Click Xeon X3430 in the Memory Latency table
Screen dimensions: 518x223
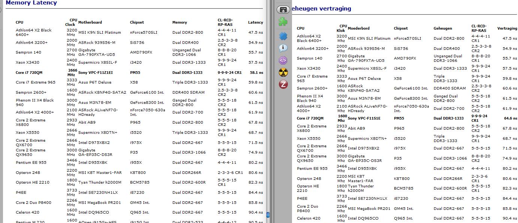coord(27,63)
